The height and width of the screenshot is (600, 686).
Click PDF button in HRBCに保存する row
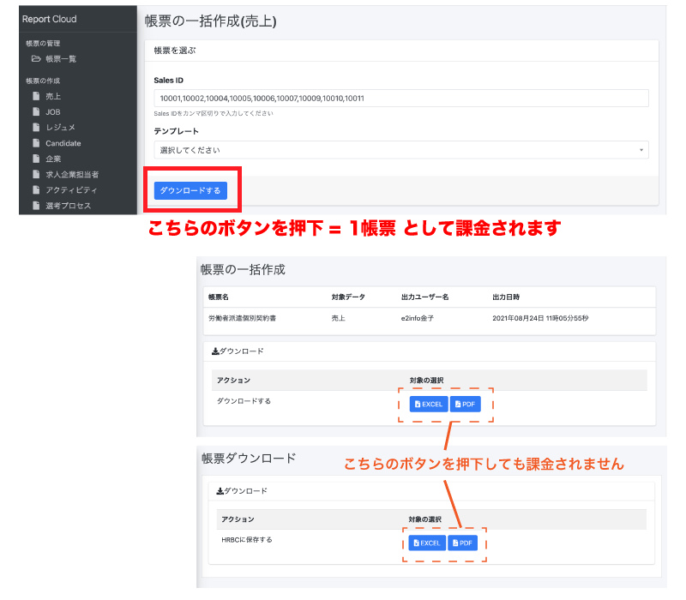pyautogui.click(x=463, y=543)
